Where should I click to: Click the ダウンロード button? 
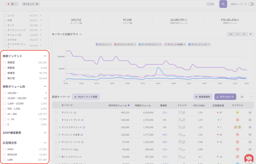225,97
